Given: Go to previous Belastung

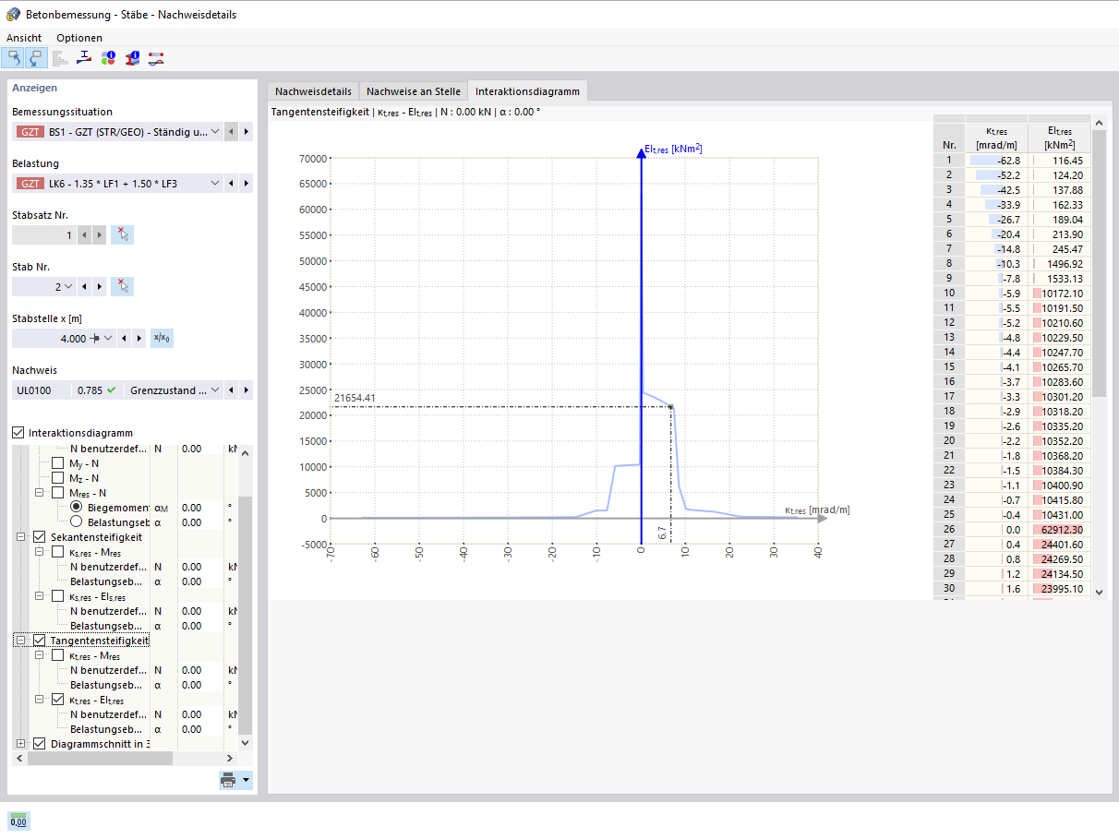Looking at the screenshot, I should click(232, 184).
